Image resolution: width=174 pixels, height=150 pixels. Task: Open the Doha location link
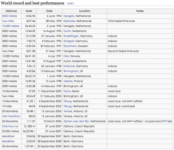click(67, 91)
